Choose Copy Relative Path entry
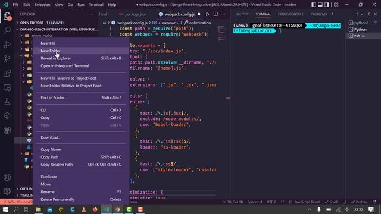This screenshot has width=381, height=214. [x=81, y=165]
